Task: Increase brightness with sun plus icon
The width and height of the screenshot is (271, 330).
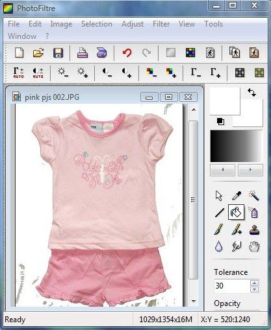Action: (x=83, y=73)
